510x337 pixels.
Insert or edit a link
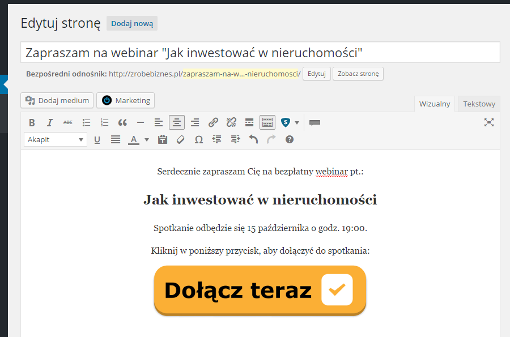213,122
